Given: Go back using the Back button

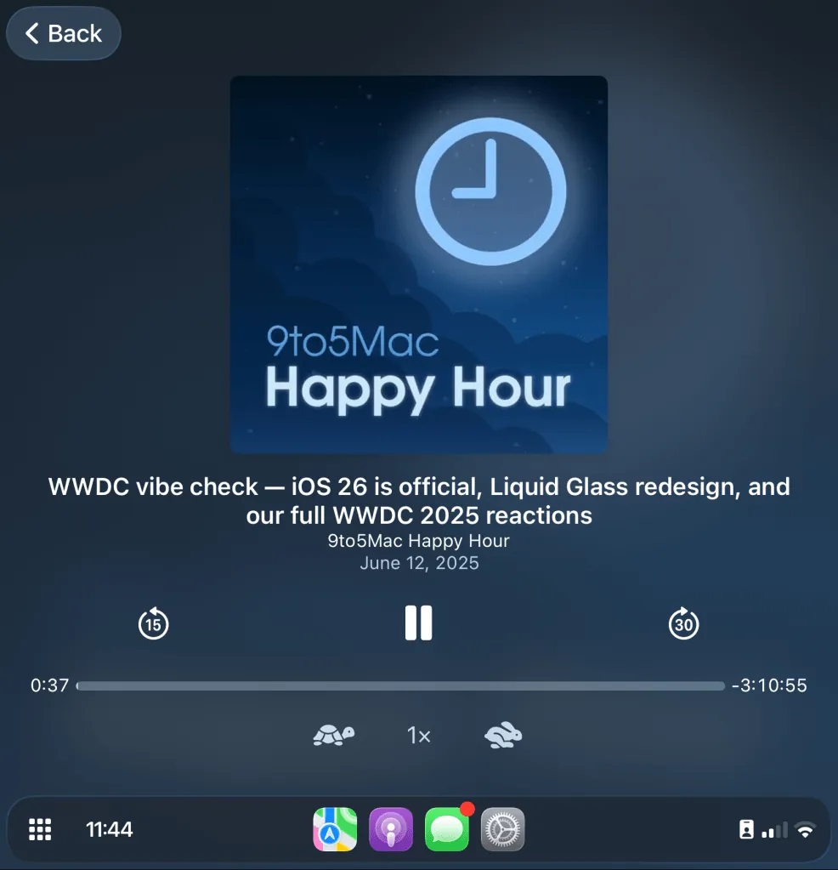Looking at the screenshot, I should pos(64,34).
